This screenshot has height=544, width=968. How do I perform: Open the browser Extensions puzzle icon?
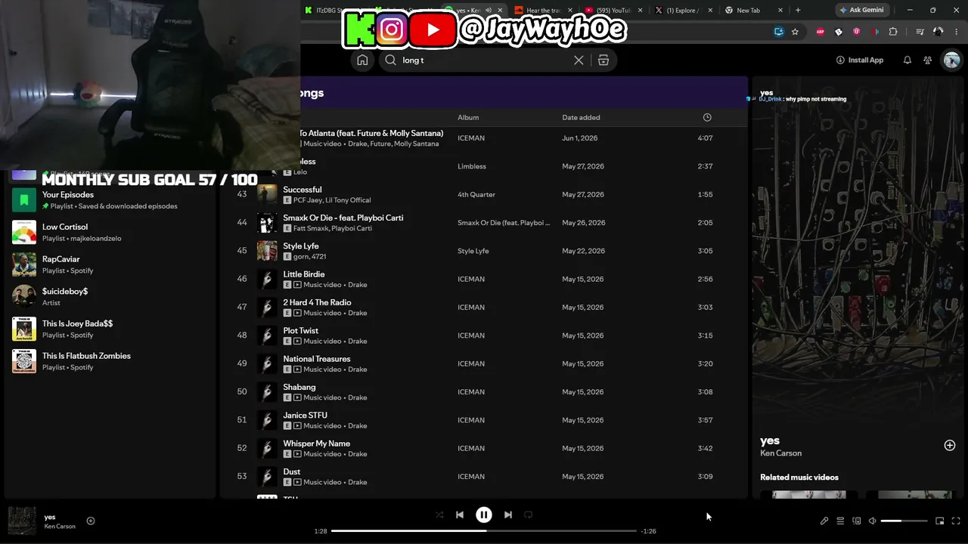point(893,32)
